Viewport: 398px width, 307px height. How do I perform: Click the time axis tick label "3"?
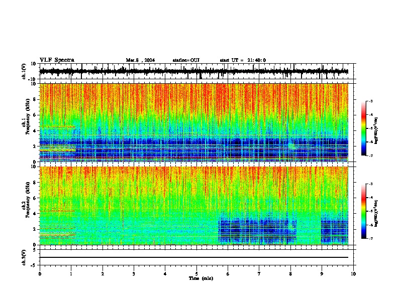click(134, 274)
